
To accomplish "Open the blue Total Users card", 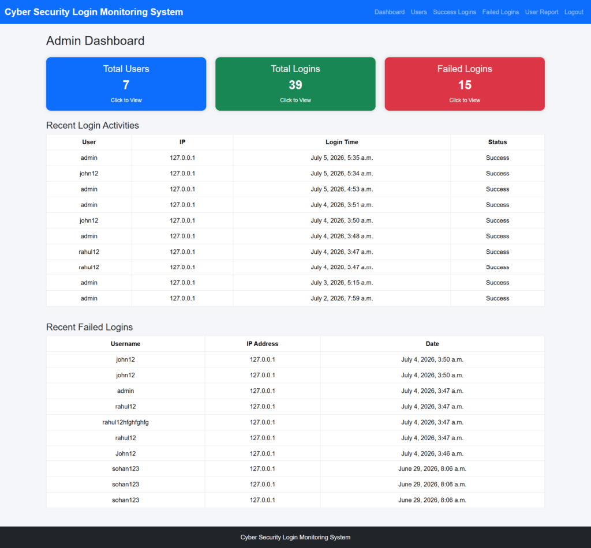I will [x=126, y=84].
